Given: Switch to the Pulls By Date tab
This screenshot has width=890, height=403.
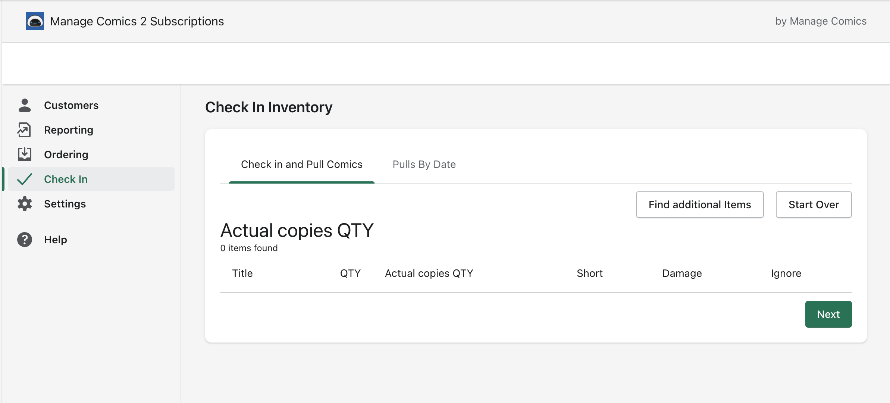Looking at the screenshot, I should [424, 164].
